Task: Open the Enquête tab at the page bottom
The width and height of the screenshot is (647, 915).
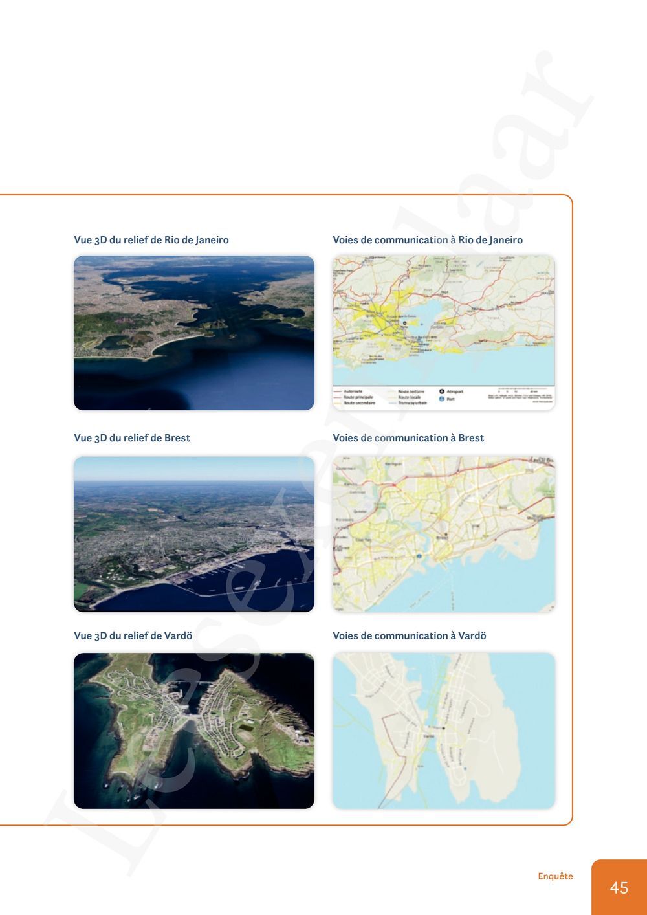Action: point(555,876)
